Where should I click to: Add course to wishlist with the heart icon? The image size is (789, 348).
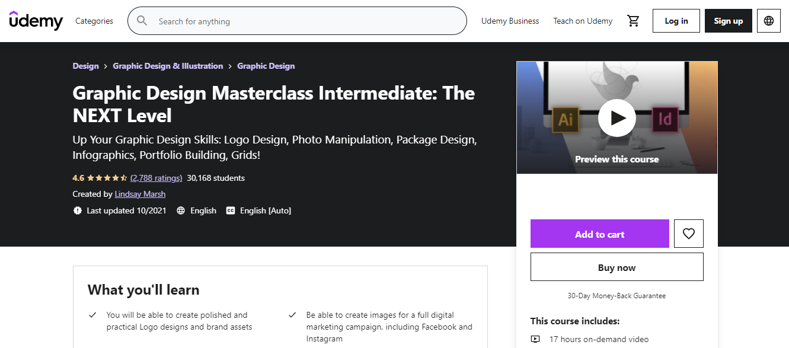[688, 233]
